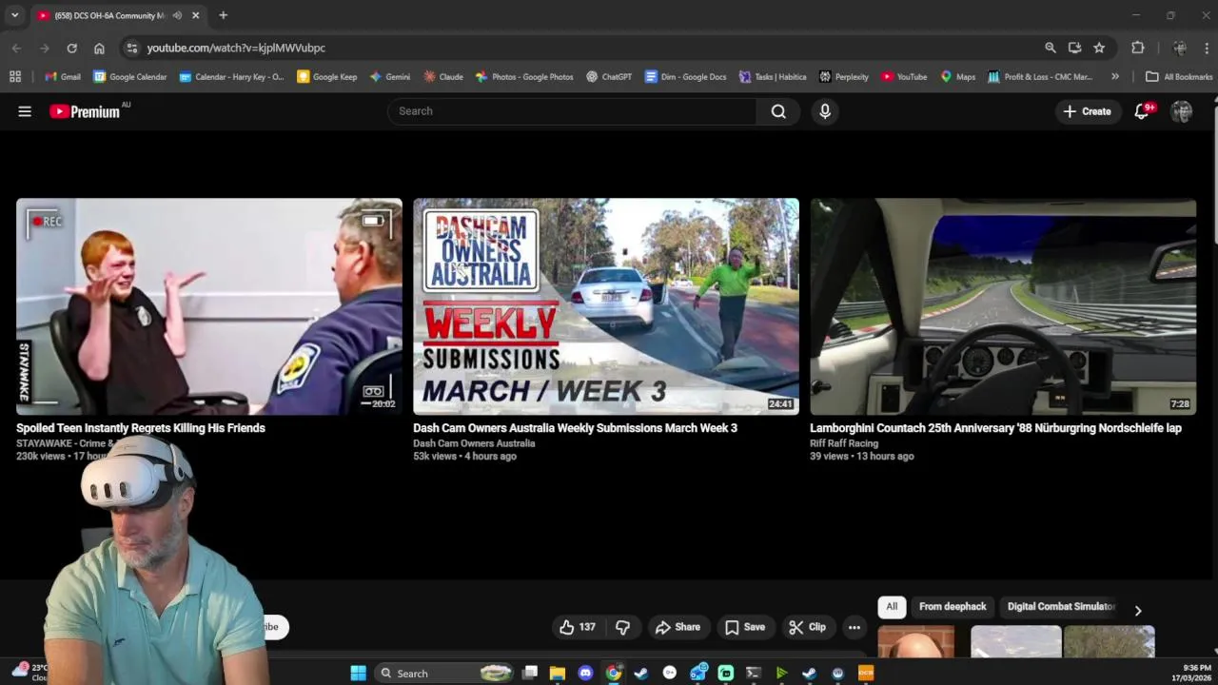Select the From deephack filter chip
Viewport: 1218px width, 685px height.
pos(953,606)
